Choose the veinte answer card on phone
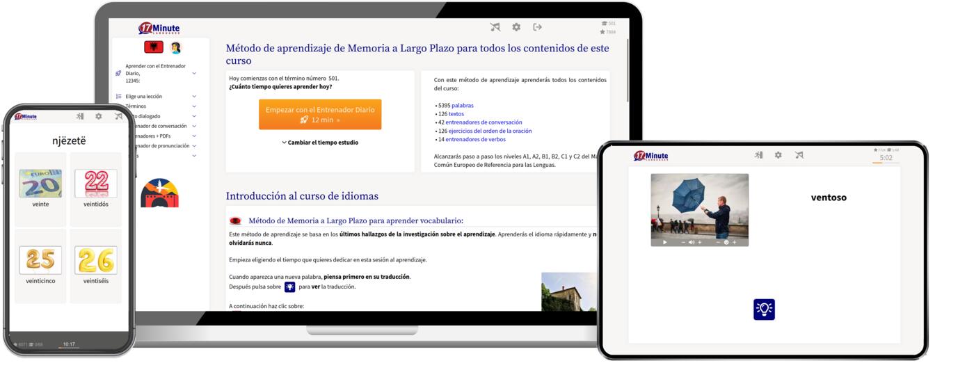Image resolution: width=974 pixels, height=370 pixels. 40,189
